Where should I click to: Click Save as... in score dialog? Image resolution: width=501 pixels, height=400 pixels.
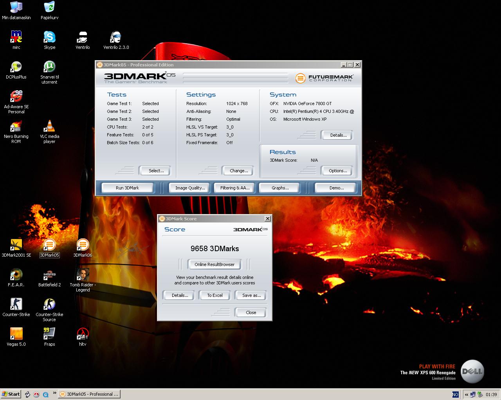pyautogui.click(x=251, y=295)
